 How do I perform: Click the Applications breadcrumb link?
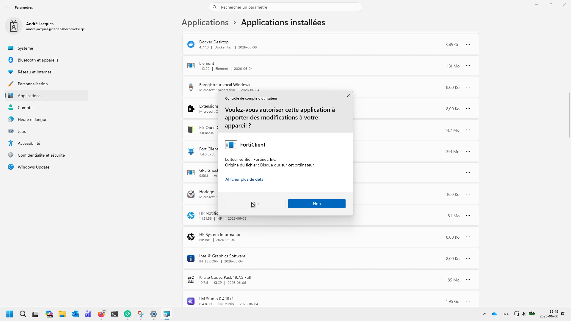pos(205,23)
